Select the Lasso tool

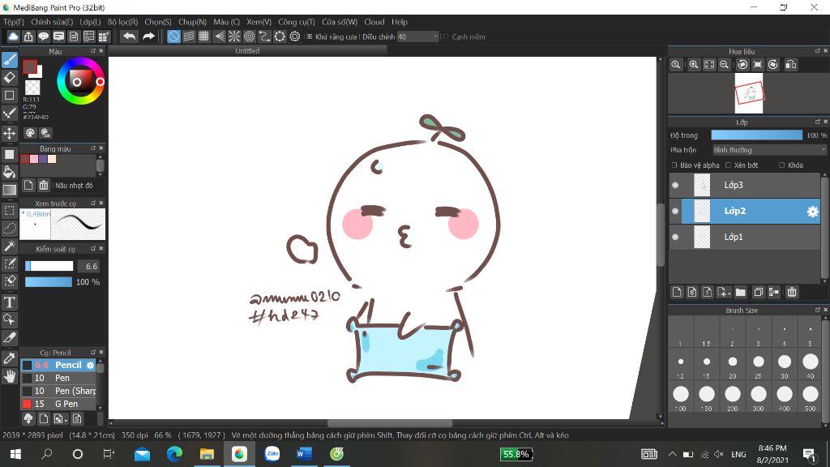[10, 228]
